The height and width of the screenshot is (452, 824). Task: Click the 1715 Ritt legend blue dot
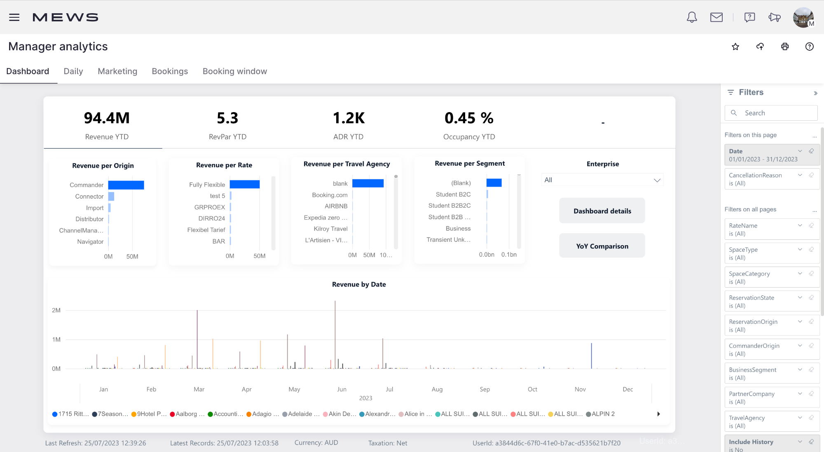pos(55,414)
